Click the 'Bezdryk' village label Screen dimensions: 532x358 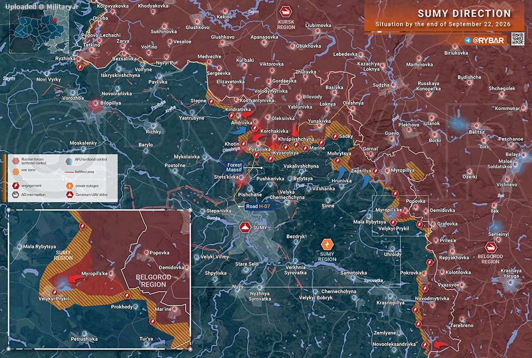(296, 237)
